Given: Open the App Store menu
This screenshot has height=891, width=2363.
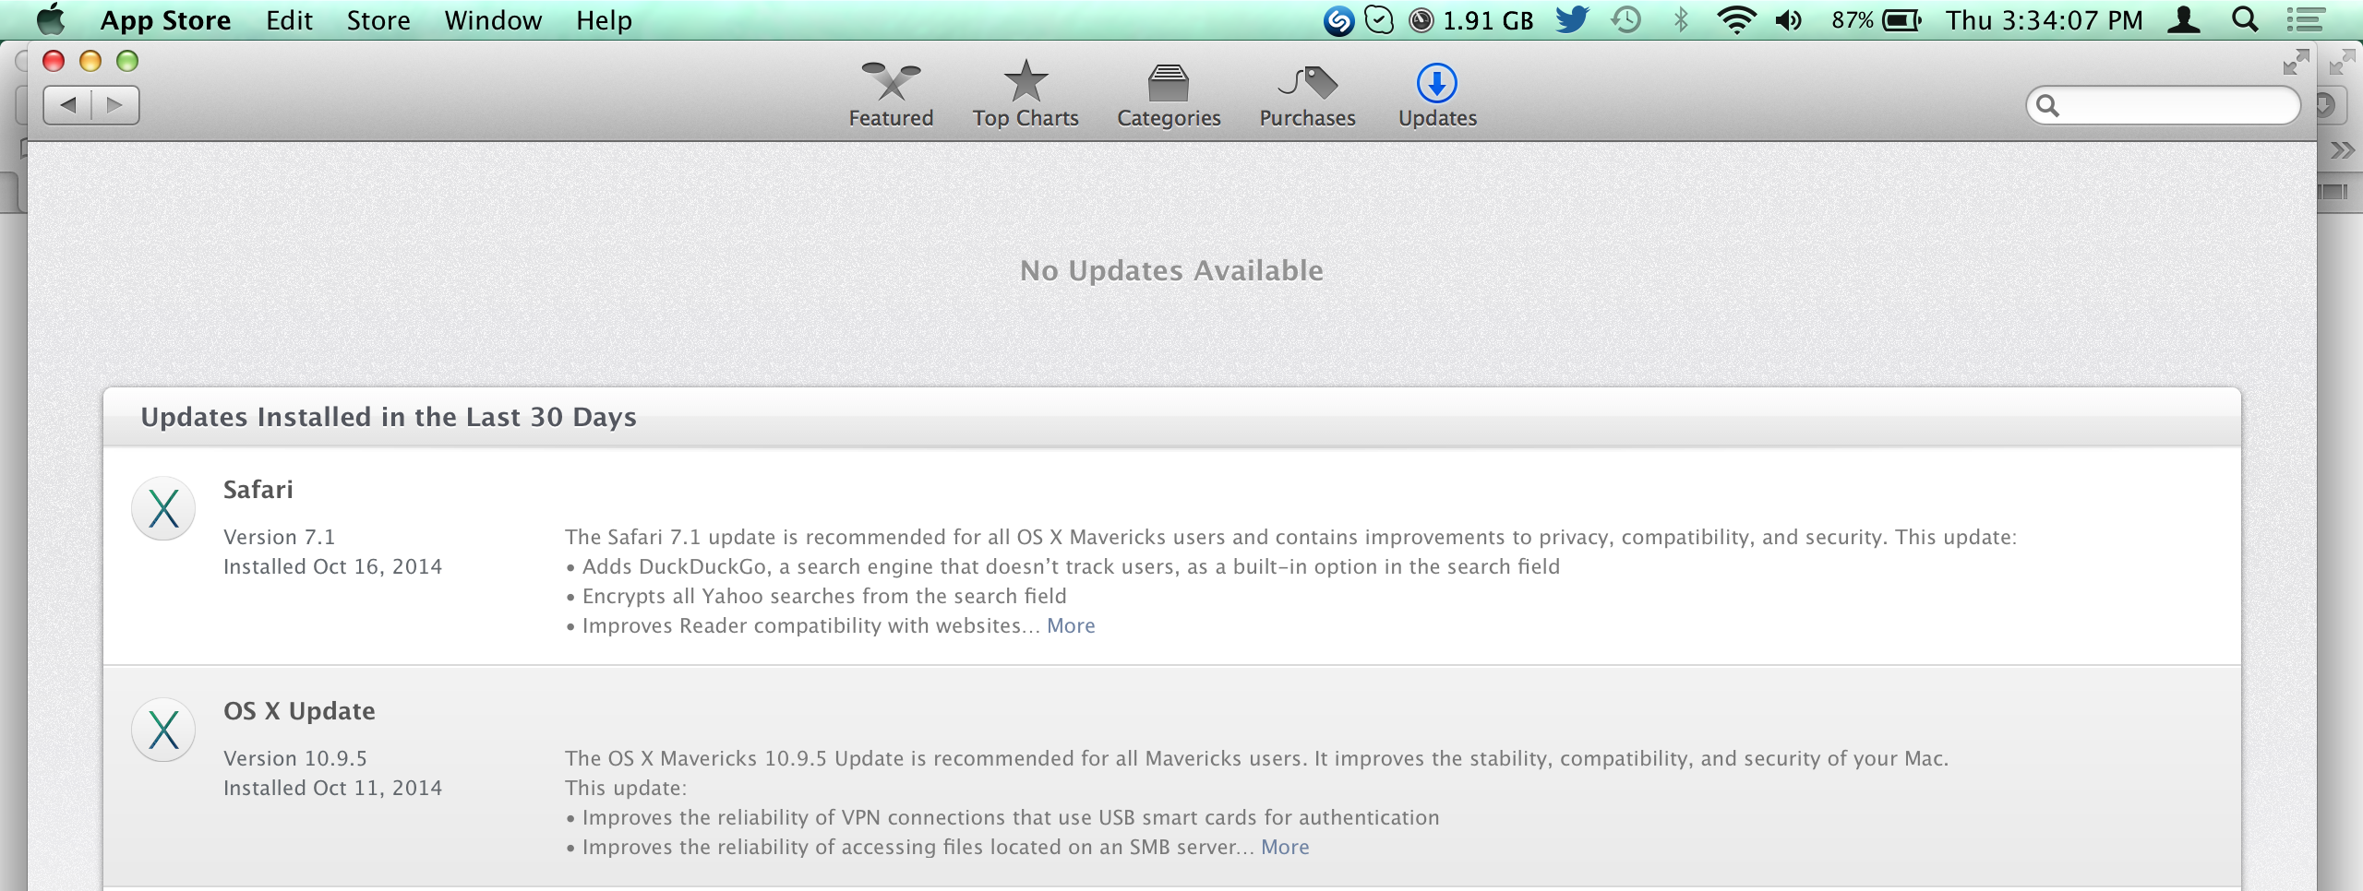Looking at the screenshot, I should pos(165,20).
